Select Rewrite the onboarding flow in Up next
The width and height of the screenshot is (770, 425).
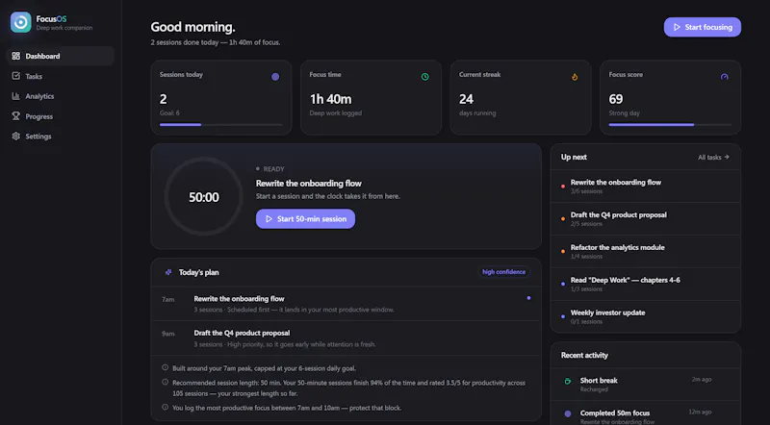point(645,186)
